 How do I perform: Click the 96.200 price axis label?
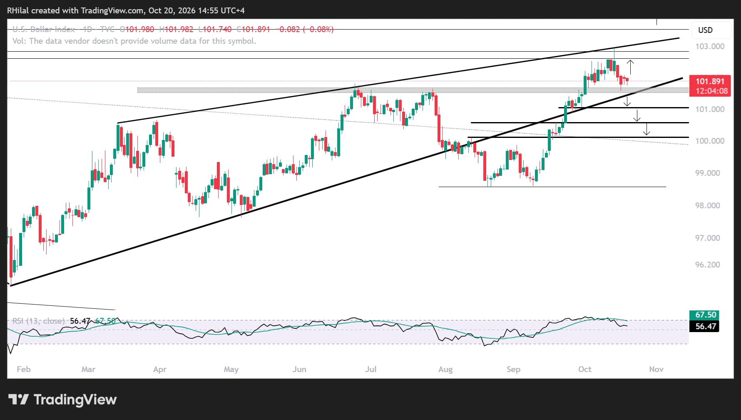point(708,265)
